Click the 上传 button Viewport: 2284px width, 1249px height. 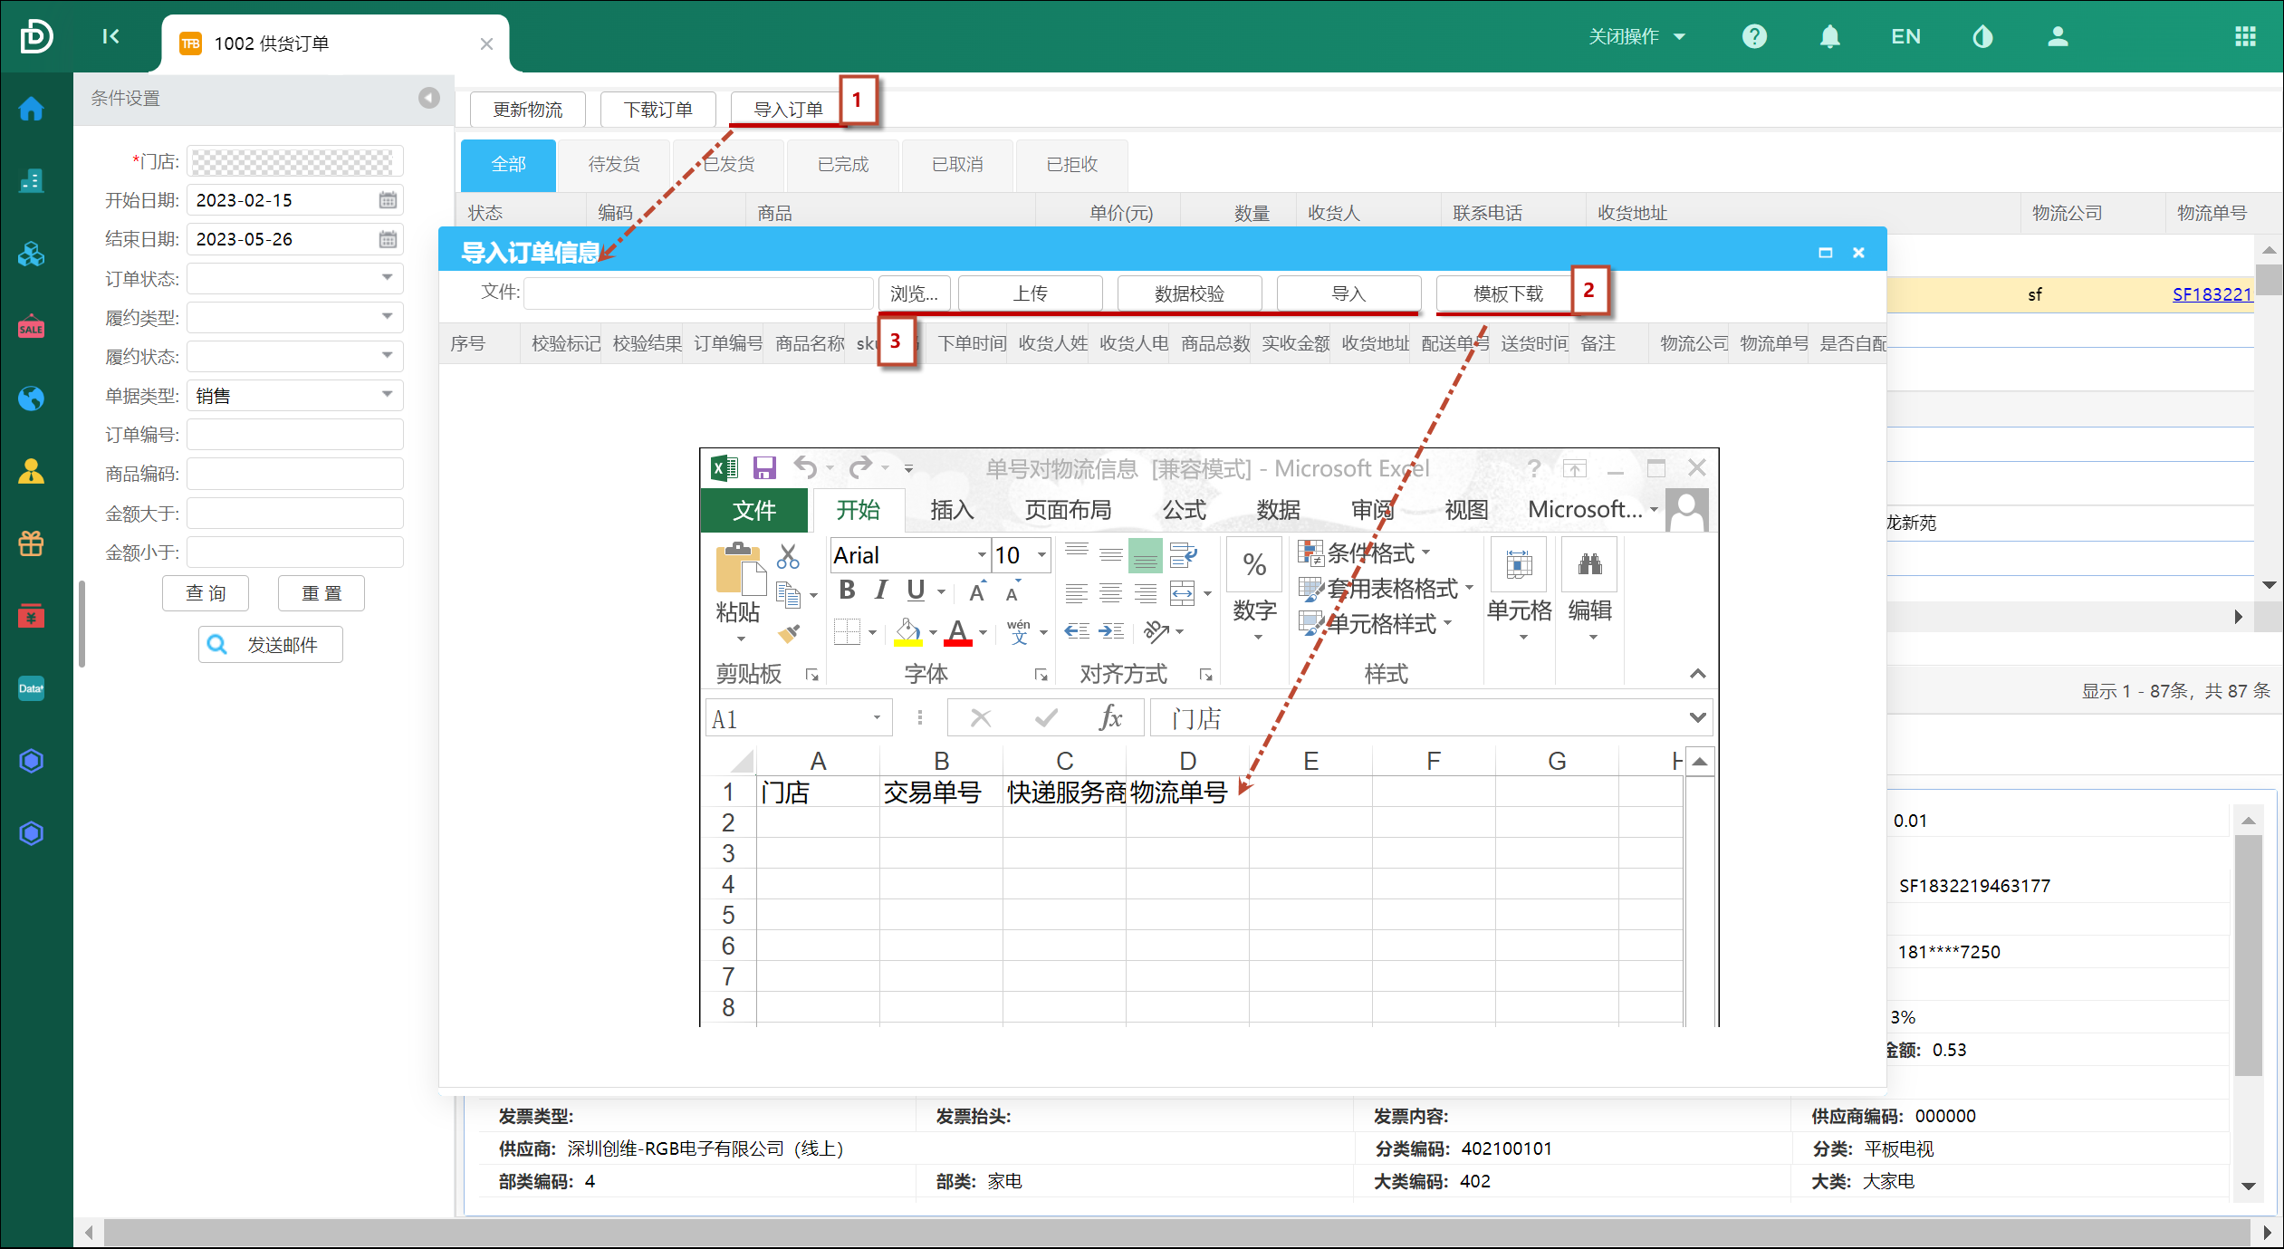(x=1031, y=293)
